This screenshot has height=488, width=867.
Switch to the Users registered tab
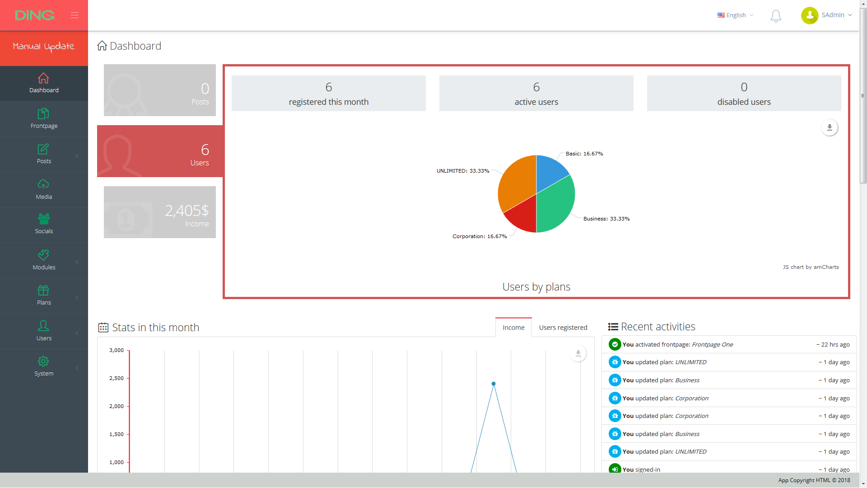[x=563, y=328]
